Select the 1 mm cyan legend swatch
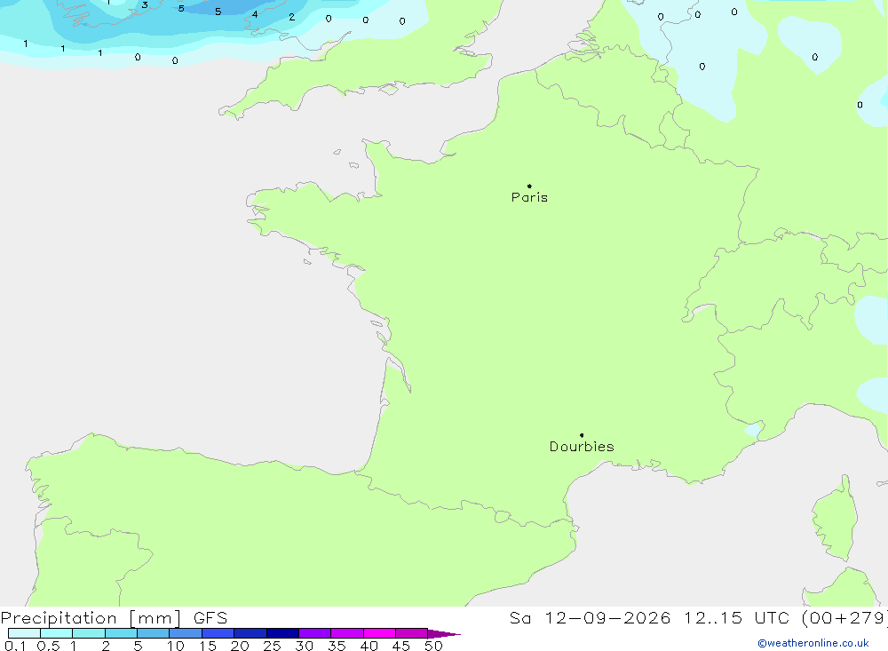Image resolution: width=888 pixels, height=651 pixels. pyautogui.click(x=88, y=633)
